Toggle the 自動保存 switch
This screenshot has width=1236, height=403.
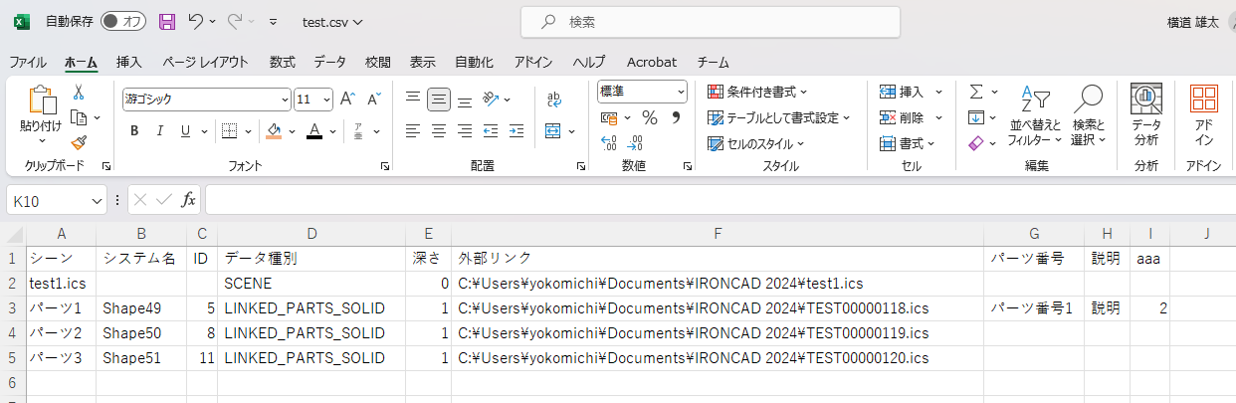pyautogui.click(x=122, y=21)
